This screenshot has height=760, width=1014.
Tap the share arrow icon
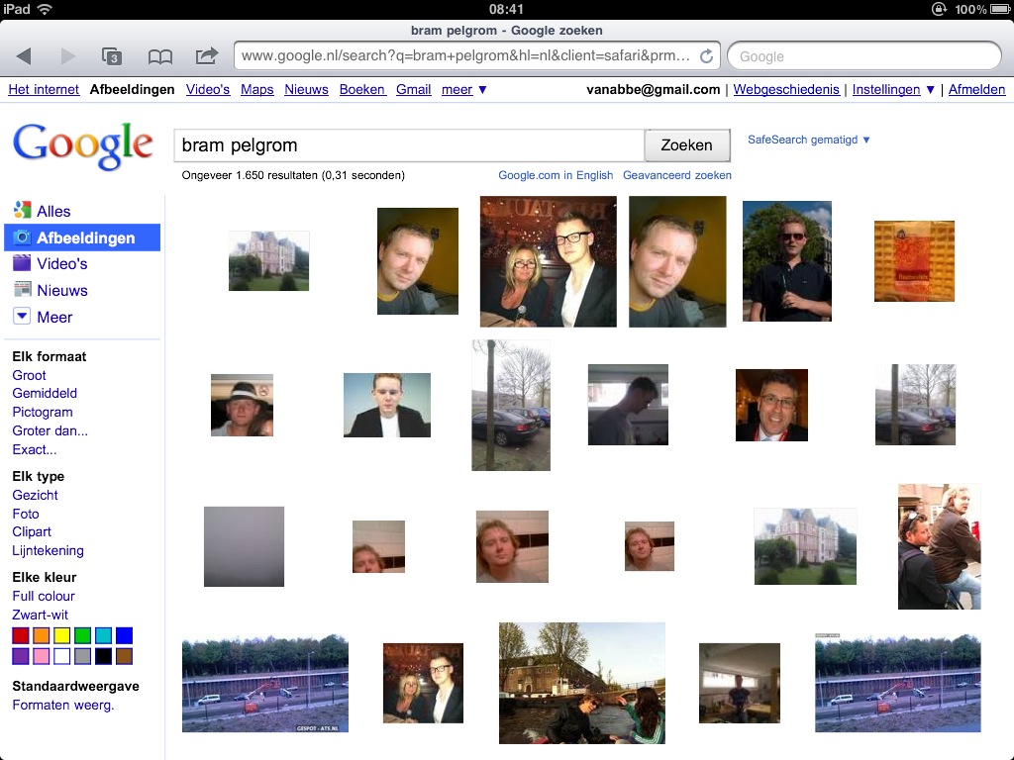(206, 56)
